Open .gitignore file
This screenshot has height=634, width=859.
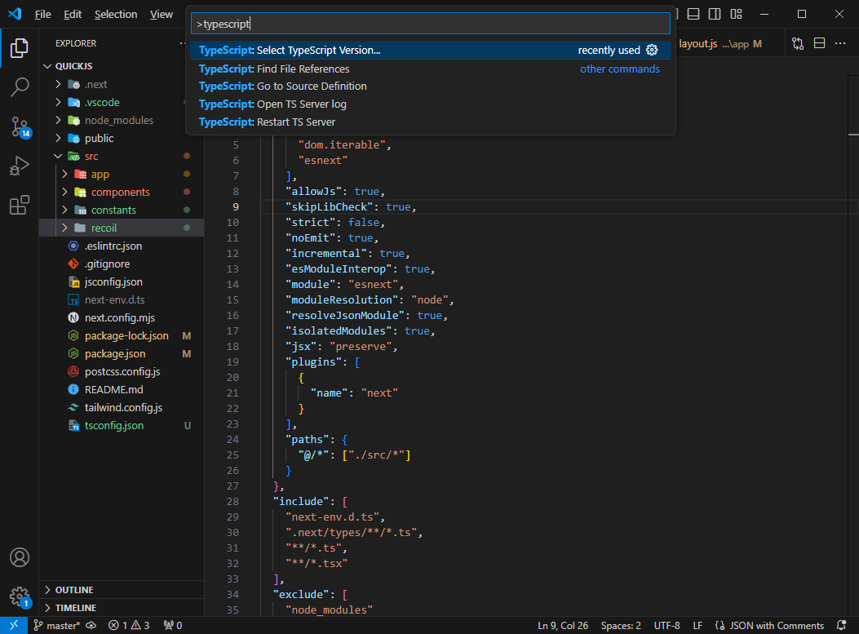(122, 264)
